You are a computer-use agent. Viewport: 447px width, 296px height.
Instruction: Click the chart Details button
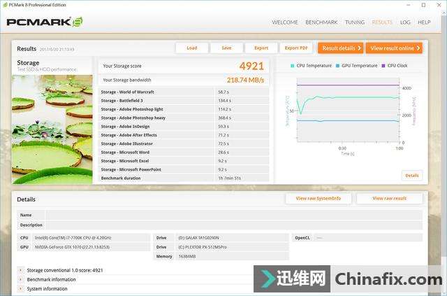(412, 176)
